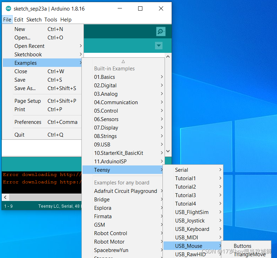This screenshot has width=277, height=258.
Task: Open the File menu
Action: point(7,20)
